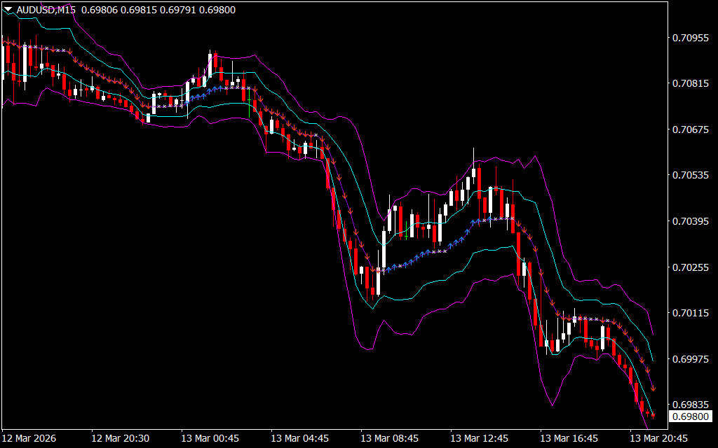
Task: Open the chart menu triangle beside AUDUSD,M15
Action: [8, 9]
